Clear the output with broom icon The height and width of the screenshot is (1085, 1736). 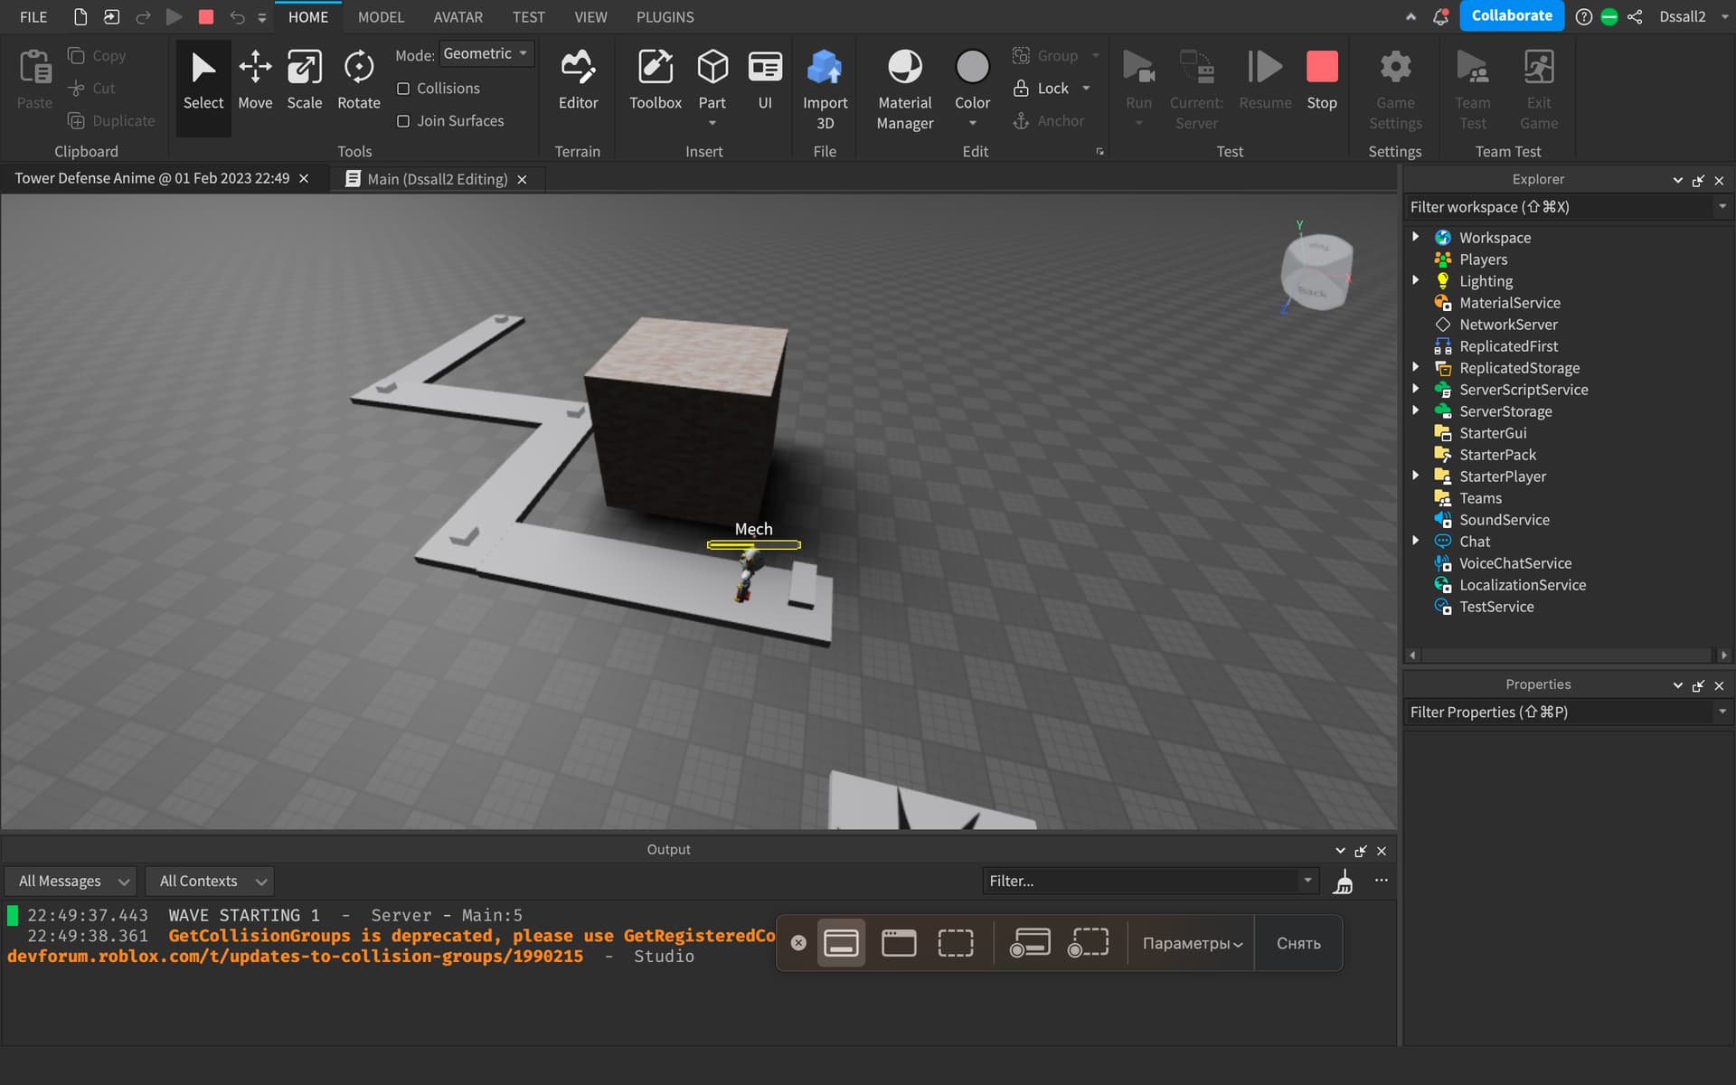pos(1344,882)
